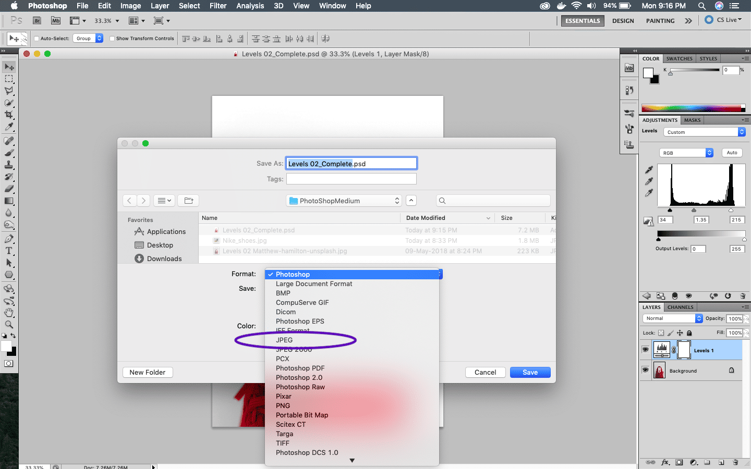Select the Clone Stamp tool
Screen dimensions: 751x469
coord(9,165)
